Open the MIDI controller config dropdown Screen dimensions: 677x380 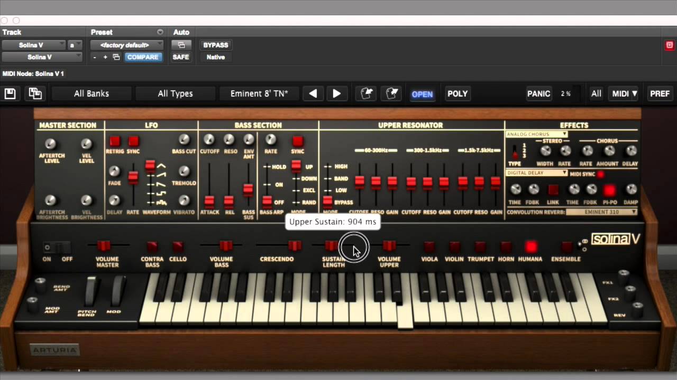pyautogui.click(x=625, y=93)
